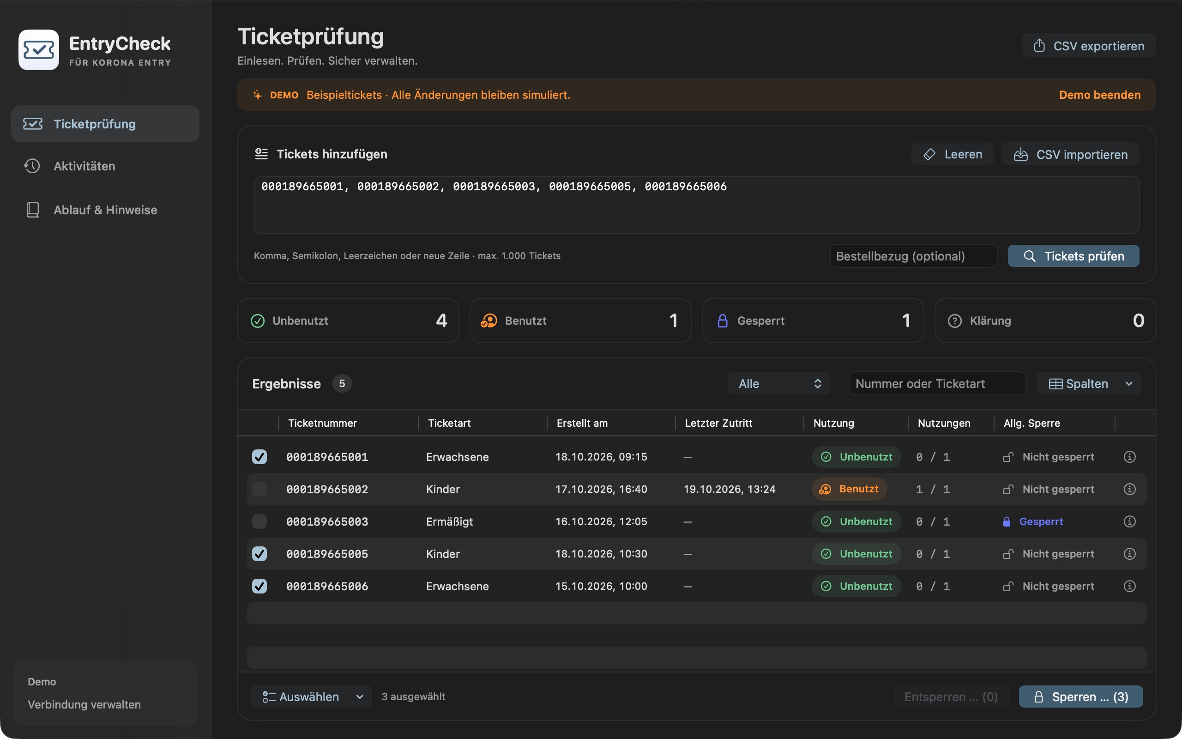Uncheck ticket 000189665006 checkbox
Image resolution: width=1182 pixels, height=739 pixels.
[x=259, y=586]
